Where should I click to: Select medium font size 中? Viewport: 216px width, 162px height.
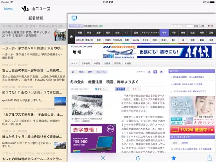pos(155,72)
